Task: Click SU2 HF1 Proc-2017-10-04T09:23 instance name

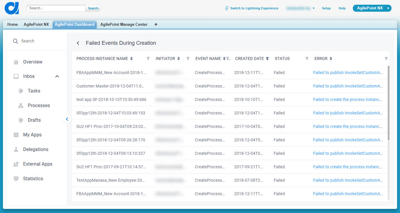Action: pos(111,126)
